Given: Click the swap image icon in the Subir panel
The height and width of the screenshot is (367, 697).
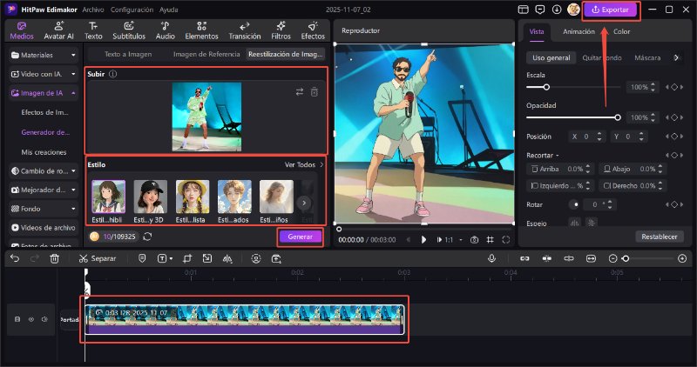Looking at the screenshot, I should tap(300, 91).
